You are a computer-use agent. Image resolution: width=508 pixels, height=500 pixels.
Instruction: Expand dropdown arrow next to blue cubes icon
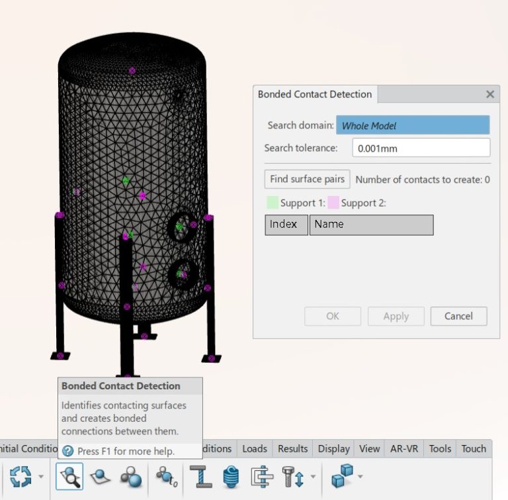361,476
